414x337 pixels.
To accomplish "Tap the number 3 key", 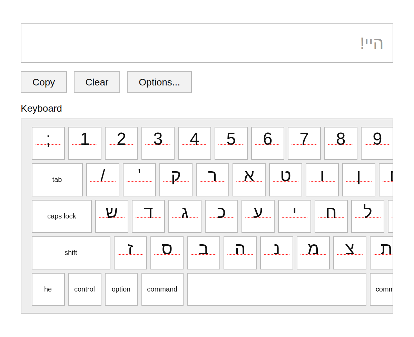I will [x=158, y=143].
